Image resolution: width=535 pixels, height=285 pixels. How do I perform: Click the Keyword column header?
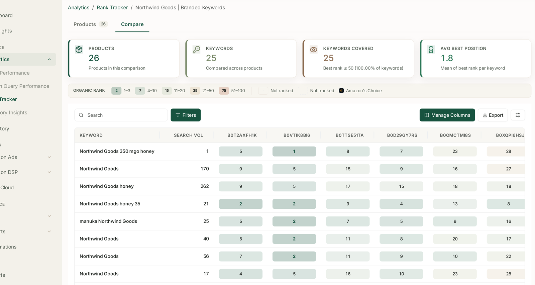pos(91,135)
